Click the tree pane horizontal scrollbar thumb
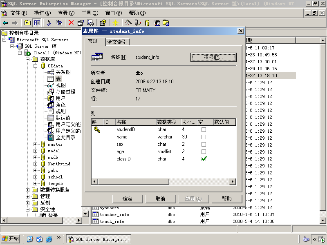The height and width of the screenshot is (245, 327). 35,220
